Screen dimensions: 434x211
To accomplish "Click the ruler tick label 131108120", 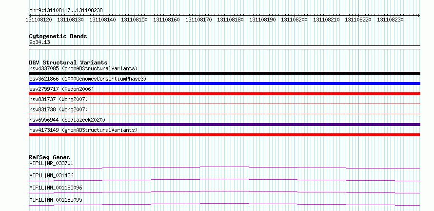I will click(x=39, y=20).
